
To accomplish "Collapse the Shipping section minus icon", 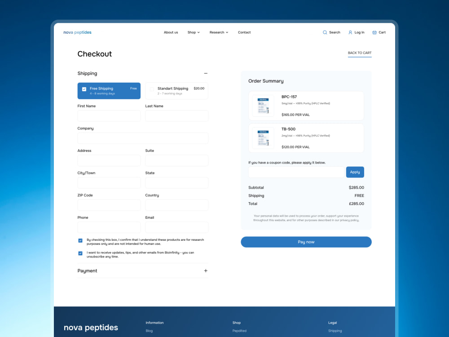I will point(206,73).
